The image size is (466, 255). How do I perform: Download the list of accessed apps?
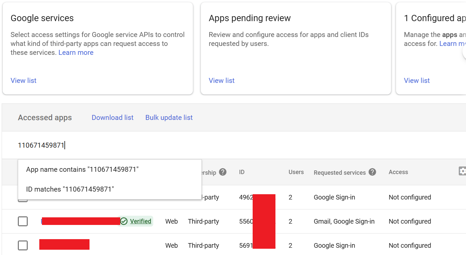(x=112, y=117)
